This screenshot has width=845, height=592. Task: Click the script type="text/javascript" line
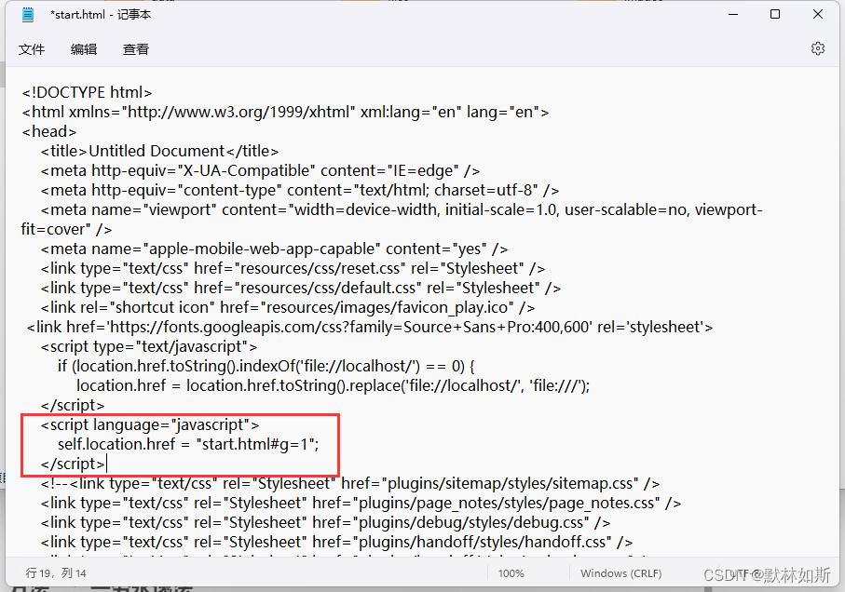click(149, 346)
